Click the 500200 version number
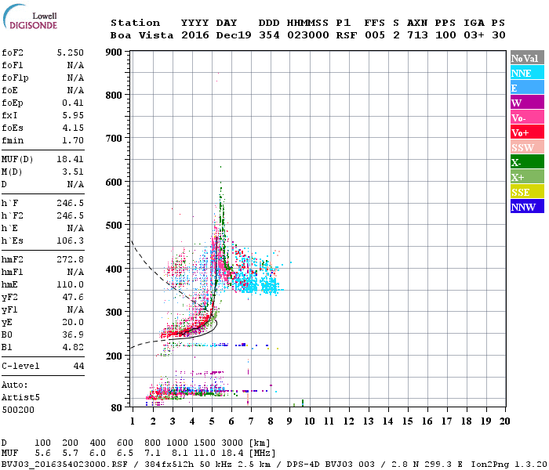Viewport: 549px width, 470px height. [18, 410]
